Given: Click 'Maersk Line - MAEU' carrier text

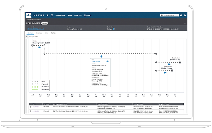Looking at the screenshot, I should point(99,66).
